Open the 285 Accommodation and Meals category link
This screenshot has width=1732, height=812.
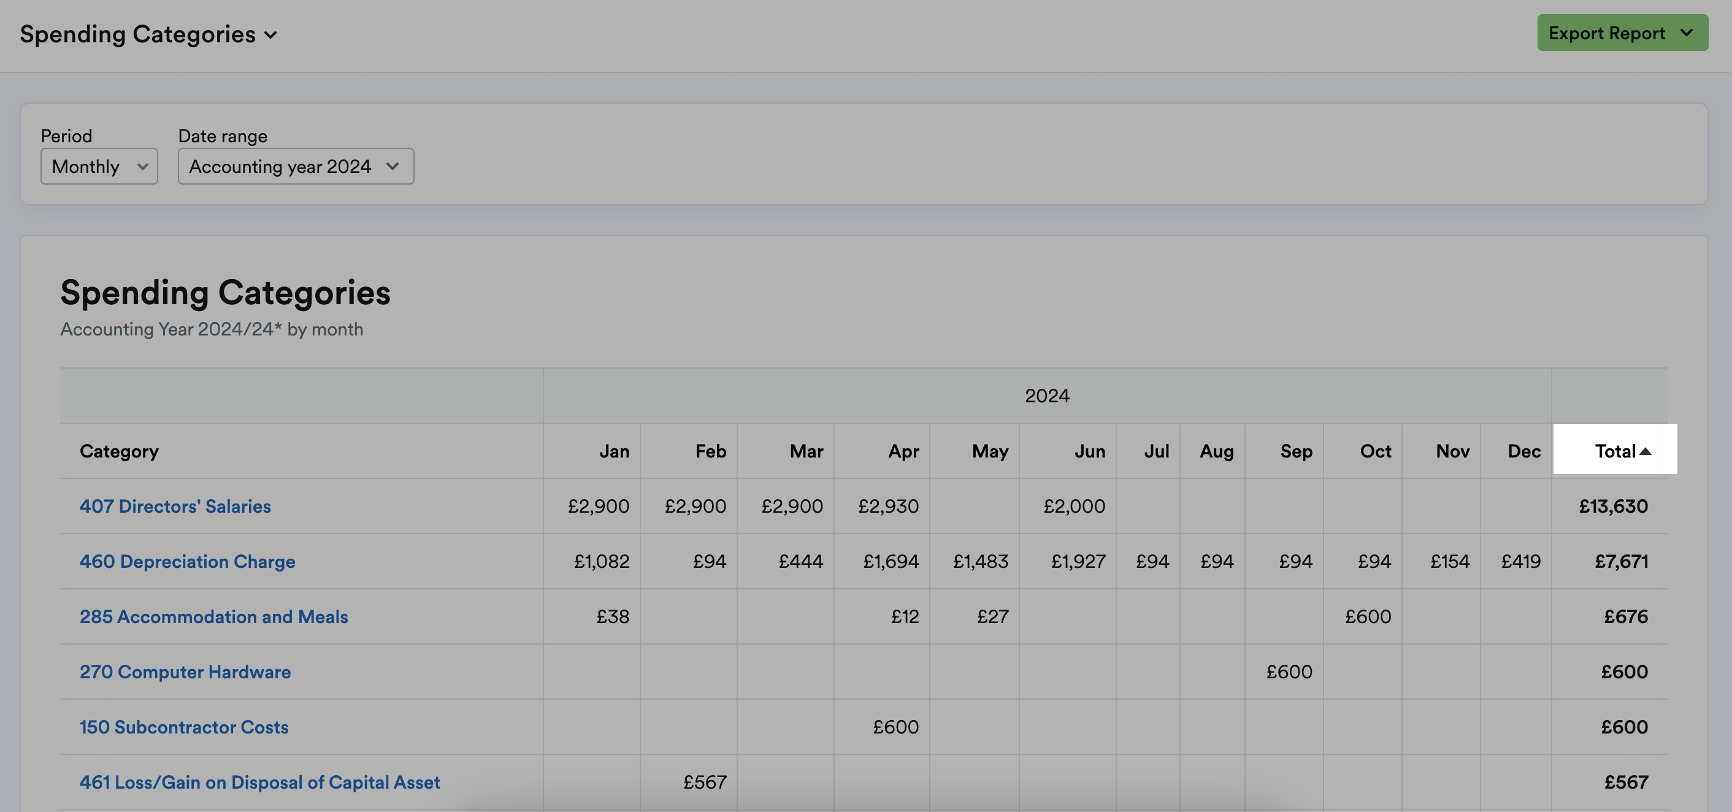(x=214, y=616)
